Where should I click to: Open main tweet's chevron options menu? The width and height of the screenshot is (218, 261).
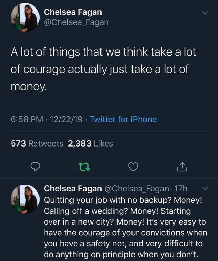[x=204, y=13]
